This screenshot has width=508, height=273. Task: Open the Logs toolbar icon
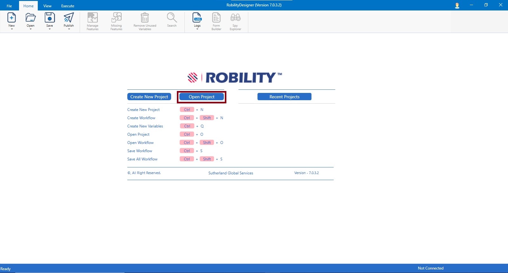(x=197, y=17)
